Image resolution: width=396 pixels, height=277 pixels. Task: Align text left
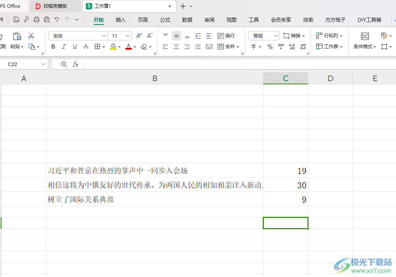[166, 47]
